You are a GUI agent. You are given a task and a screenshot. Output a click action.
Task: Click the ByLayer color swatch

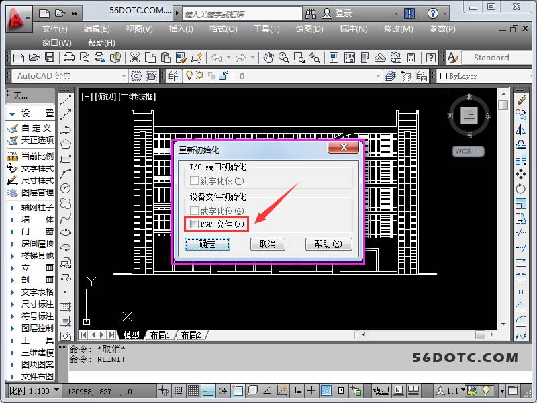click(444, 76)
